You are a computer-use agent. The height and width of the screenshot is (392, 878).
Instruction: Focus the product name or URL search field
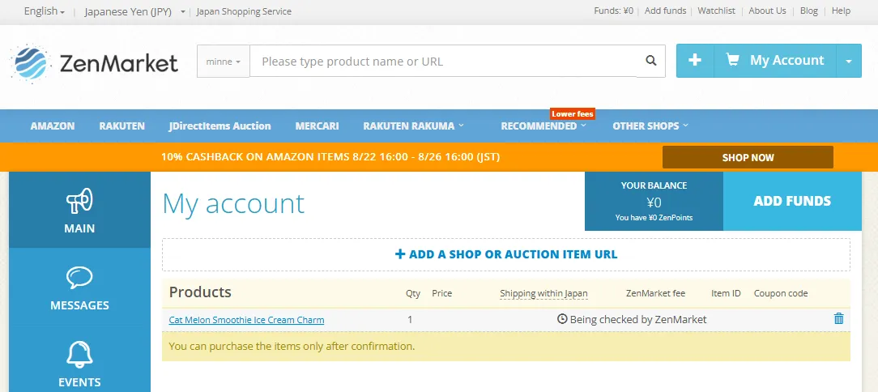point(443,61)
